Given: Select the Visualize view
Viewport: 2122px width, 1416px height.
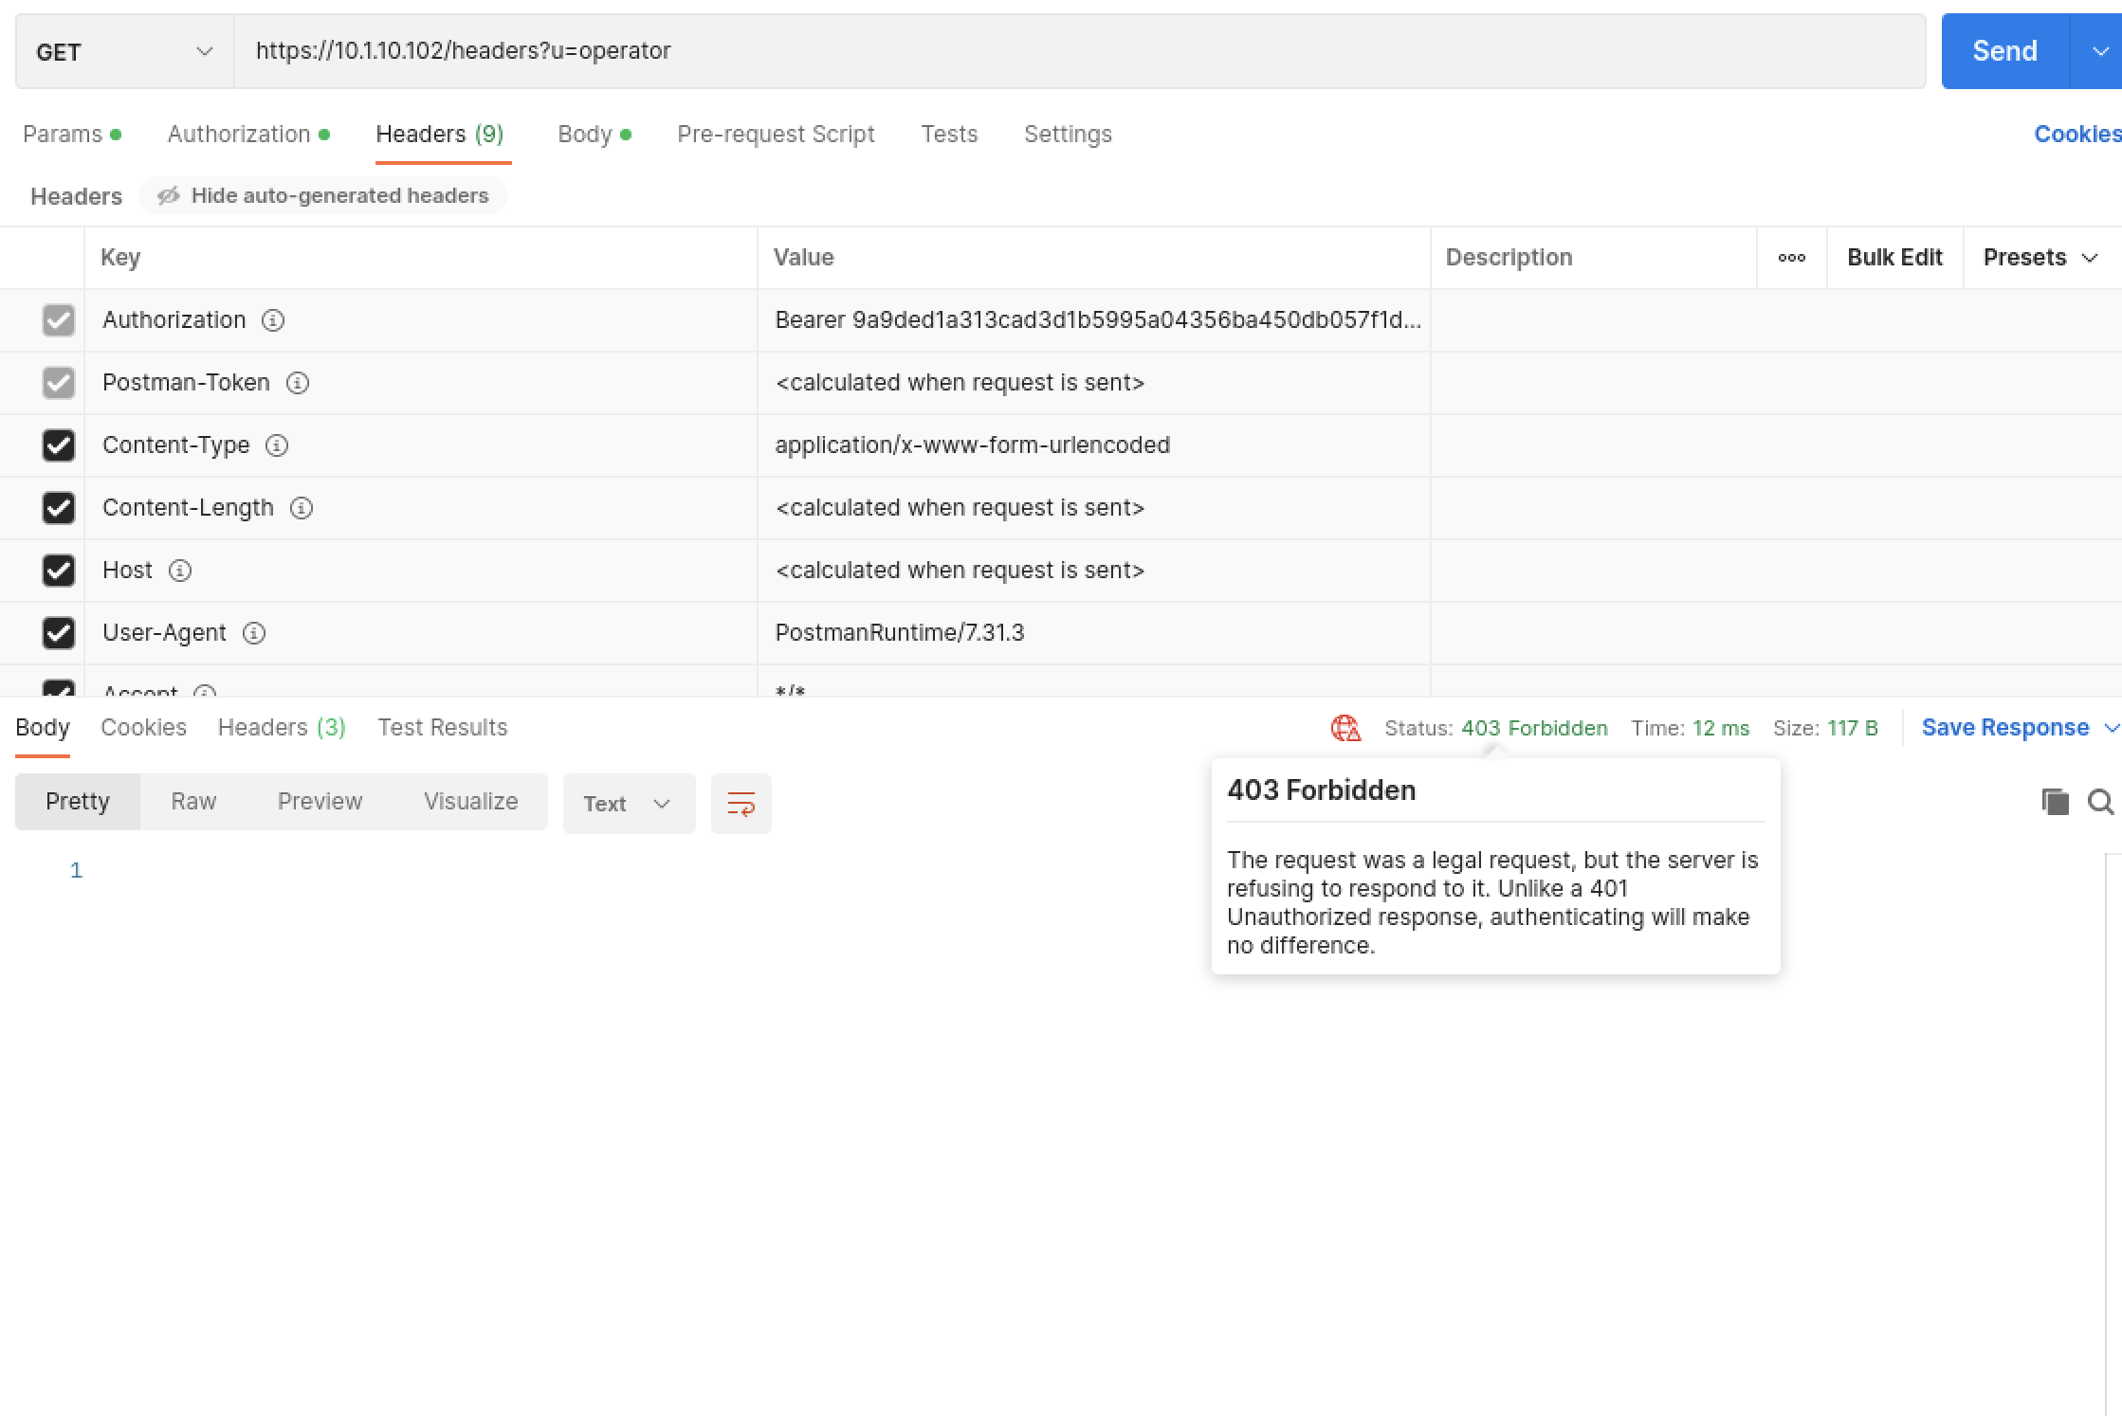Looking at the screenshot, I should pyautogui.click(x=470, y=802).
